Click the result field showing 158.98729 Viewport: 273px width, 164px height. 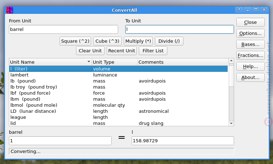pyautogui.click(x=183, y=141)
